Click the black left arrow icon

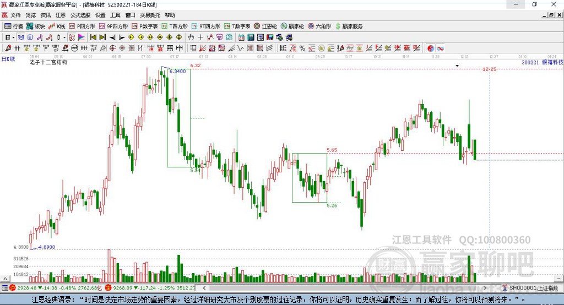[112, 37]
